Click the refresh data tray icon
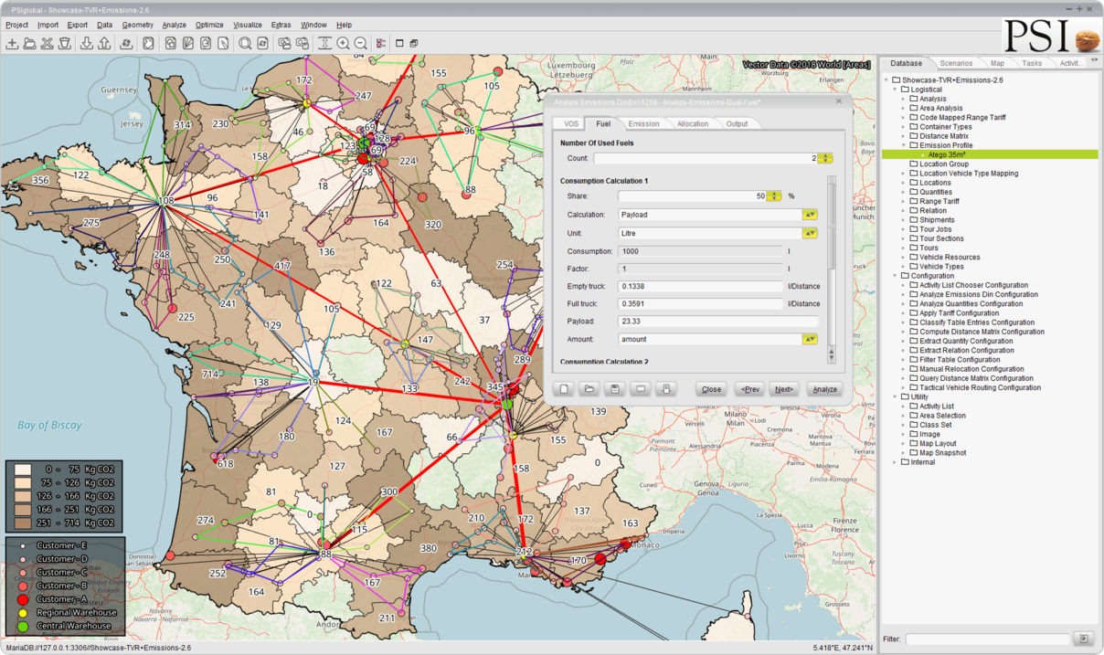 tap(126, 43)
